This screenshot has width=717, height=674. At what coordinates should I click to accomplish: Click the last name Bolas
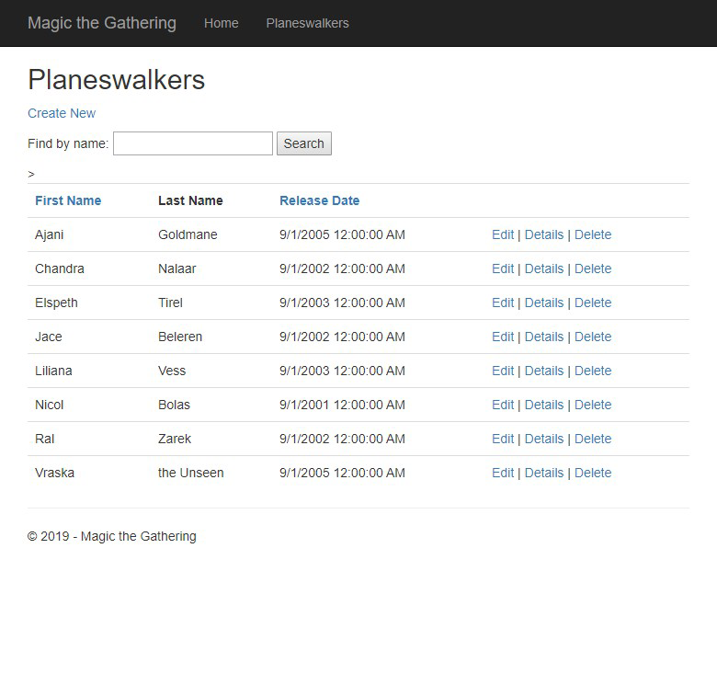(174, 405)
